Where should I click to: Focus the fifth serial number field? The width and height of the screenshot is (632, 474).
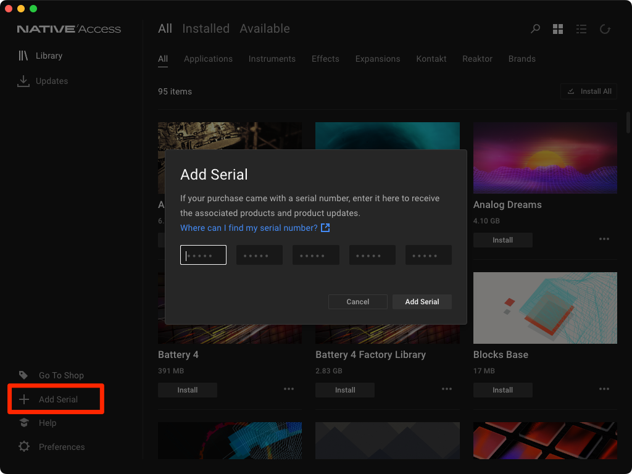428,255
